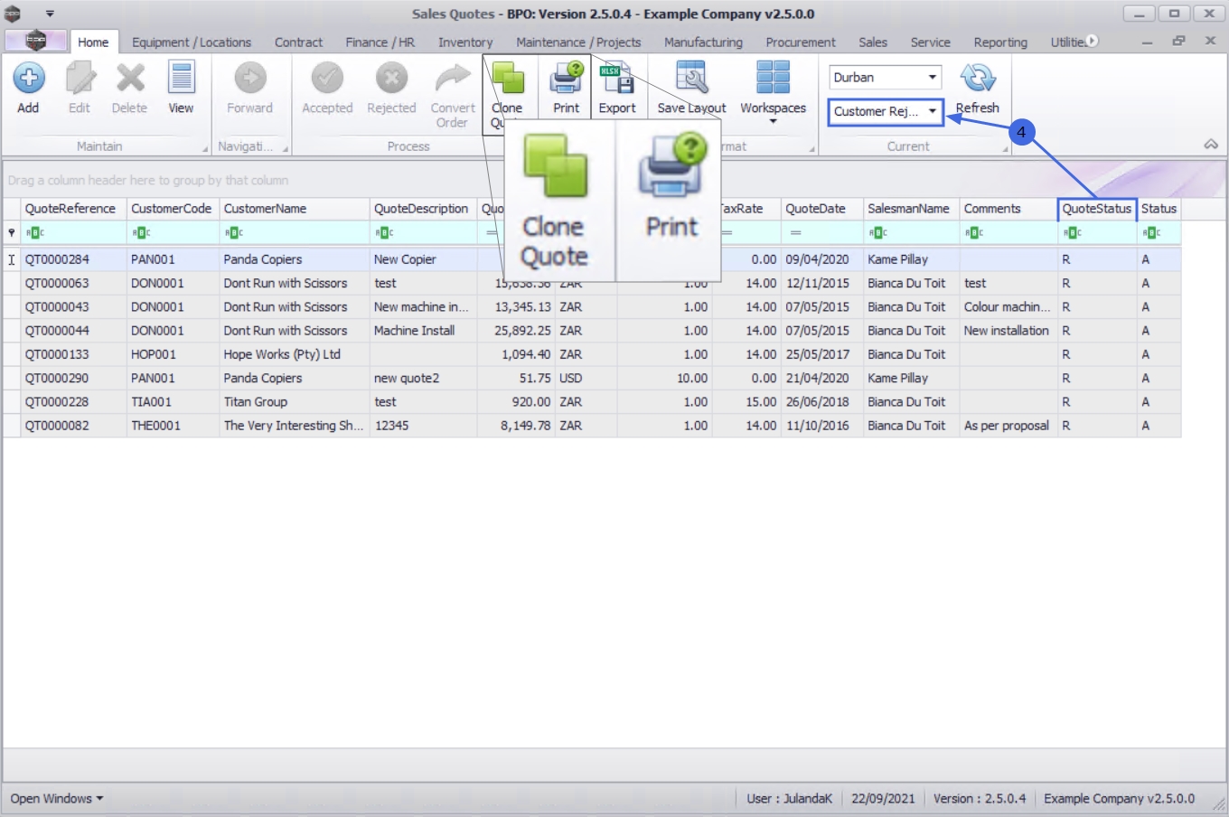Open the Navigation group dialog launcher
Image resolution: width=1229 pixels, height=817 pixels.
pyautogui.click(x=286, y=148)
